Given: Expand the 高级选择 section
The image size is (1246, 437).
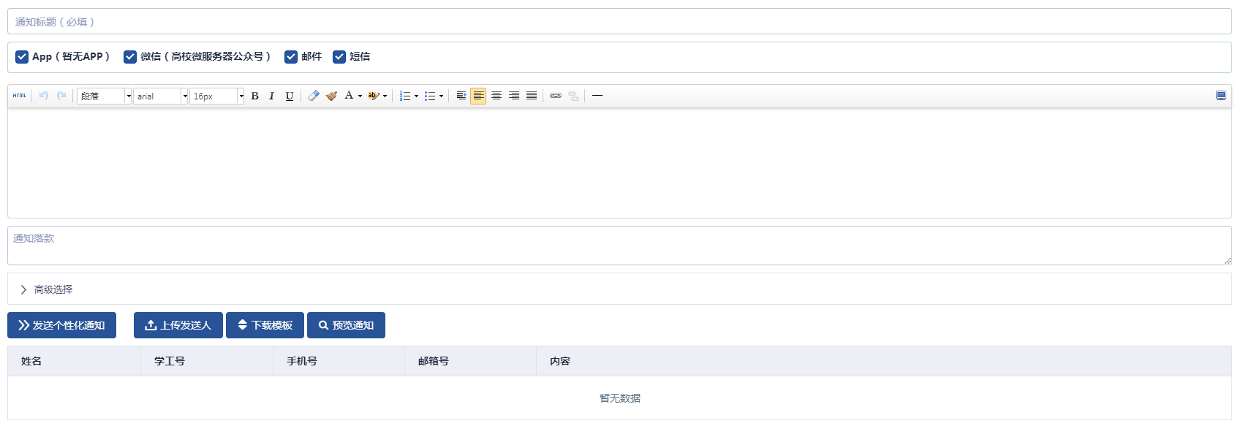Looking at the screenshot, I should coord(619,289).
